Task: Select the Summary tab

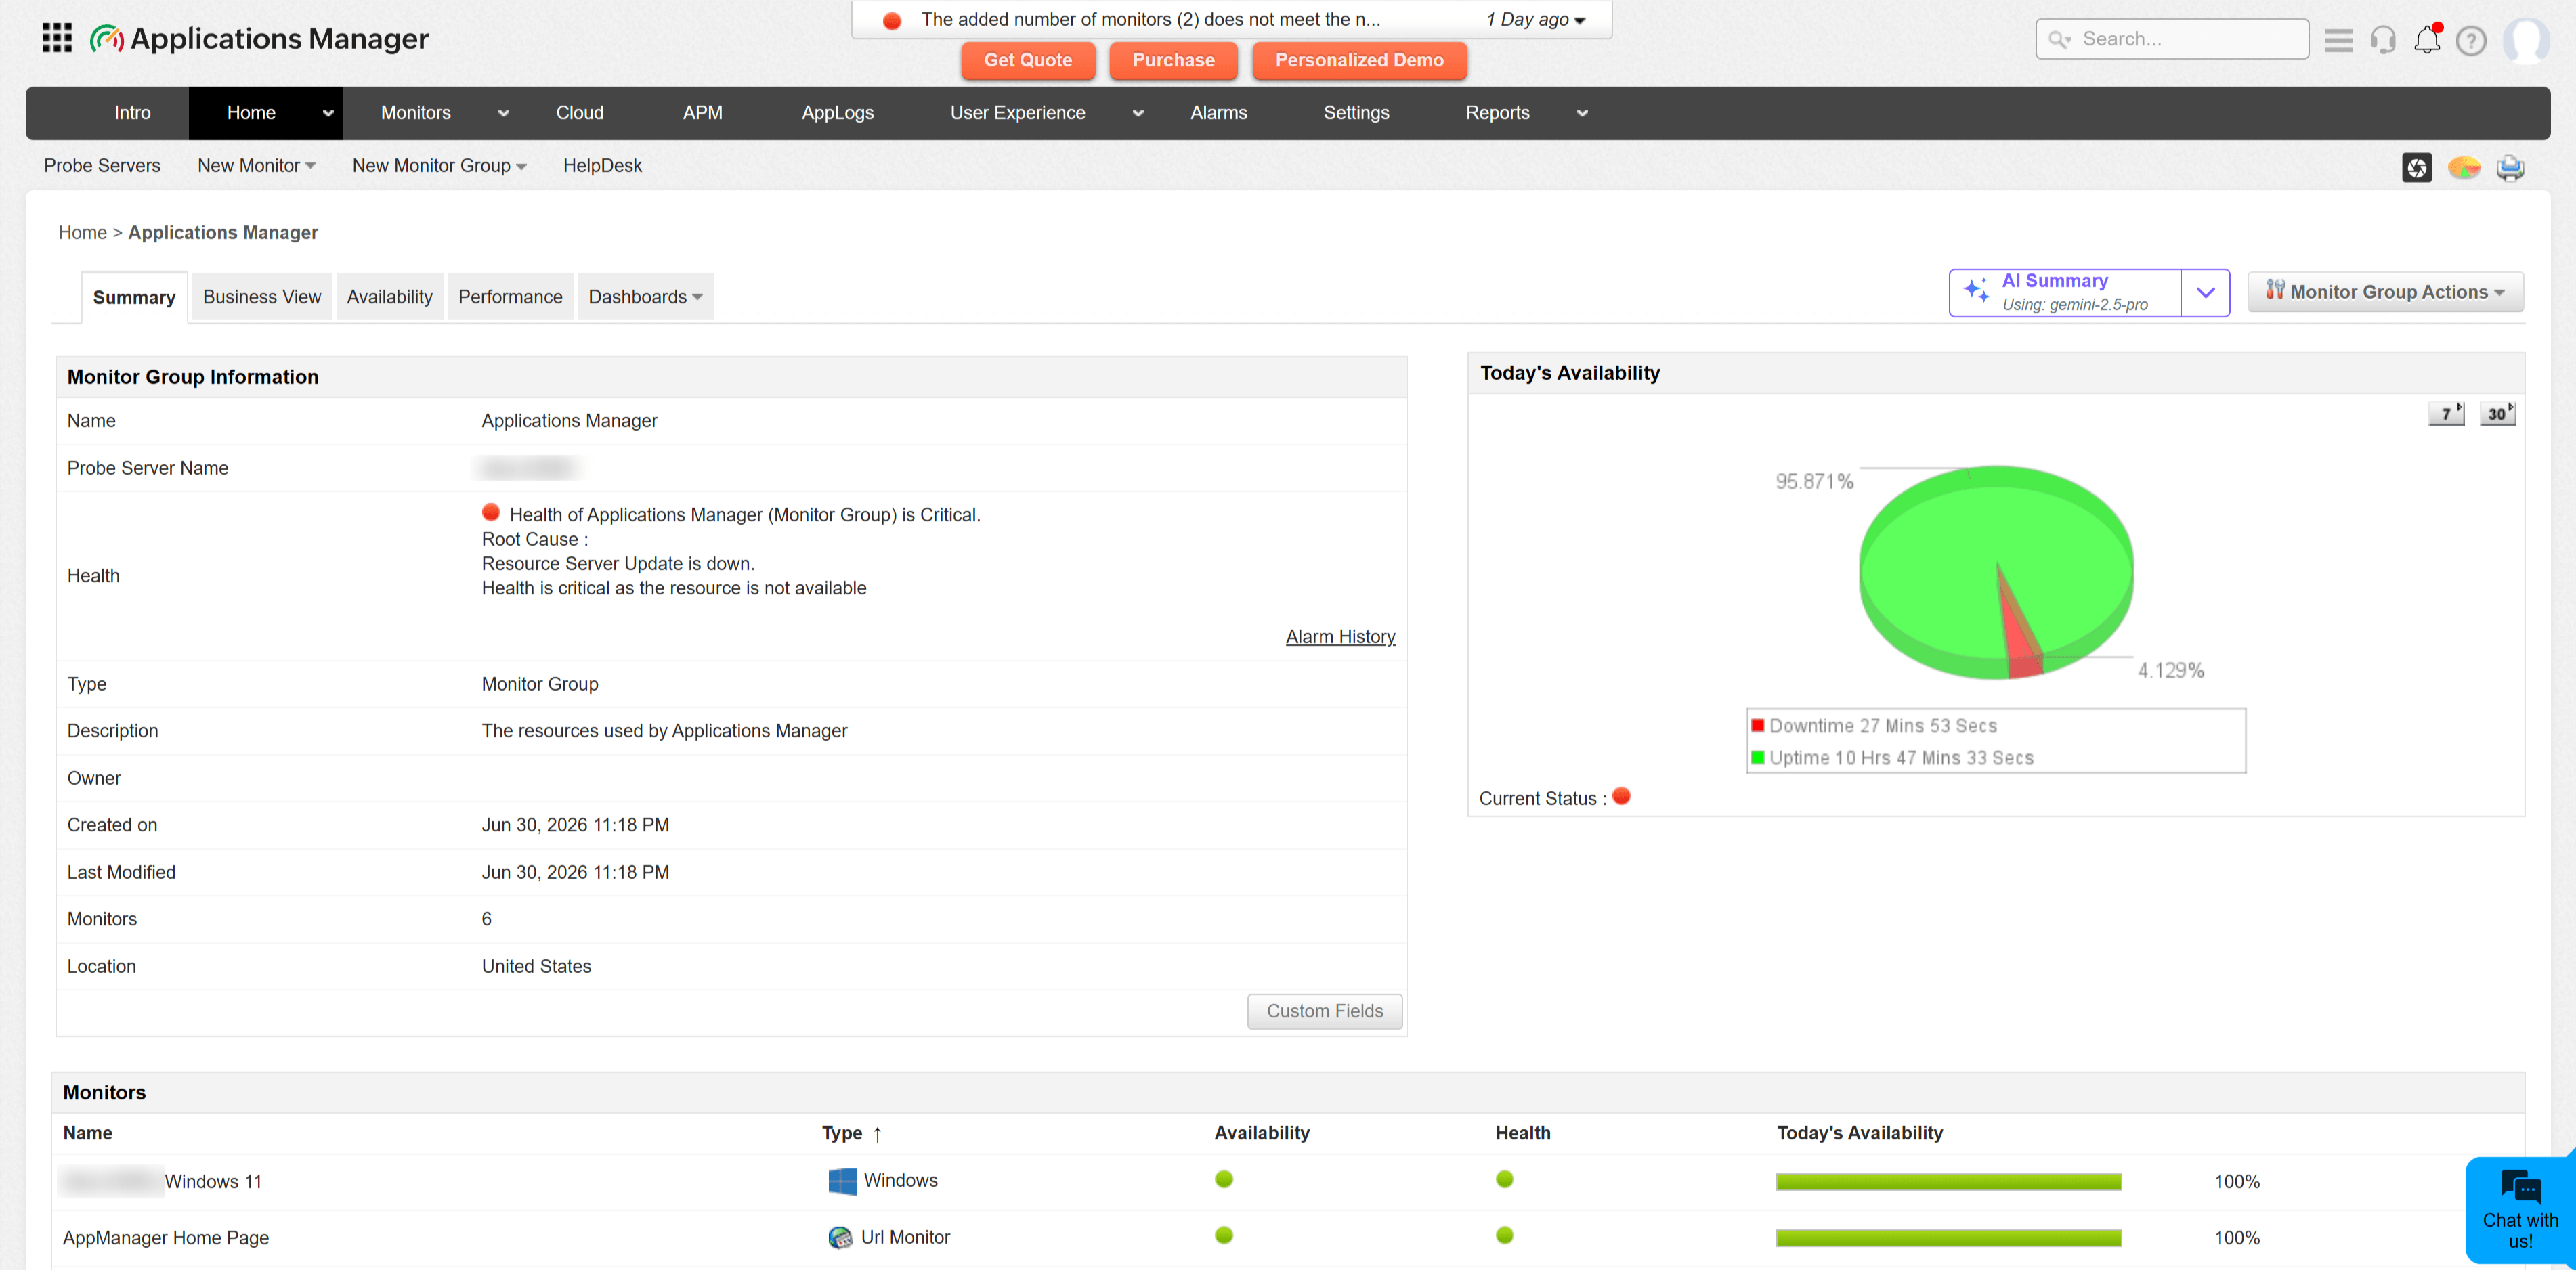Action: pos(134,297)
